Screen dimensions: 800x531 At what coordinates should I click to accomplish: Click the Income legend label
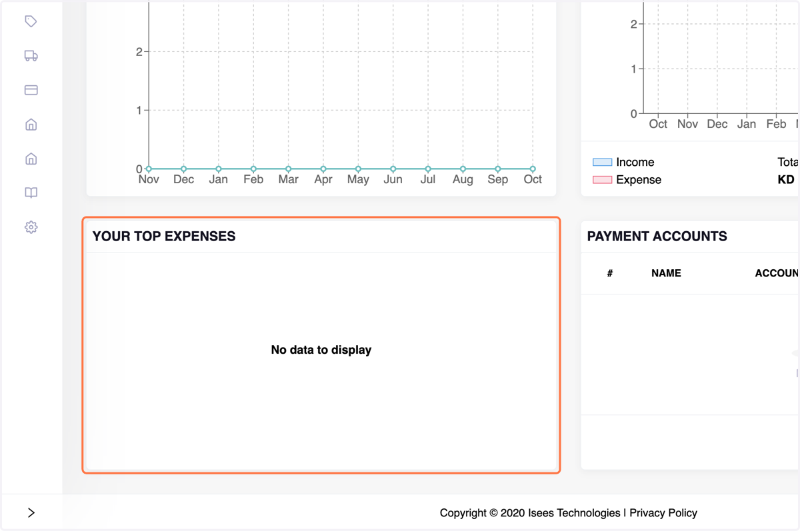coord(635,162)
